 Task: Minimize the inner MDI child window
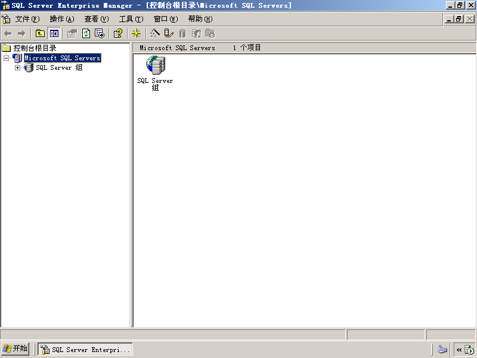tap(450, 19)
